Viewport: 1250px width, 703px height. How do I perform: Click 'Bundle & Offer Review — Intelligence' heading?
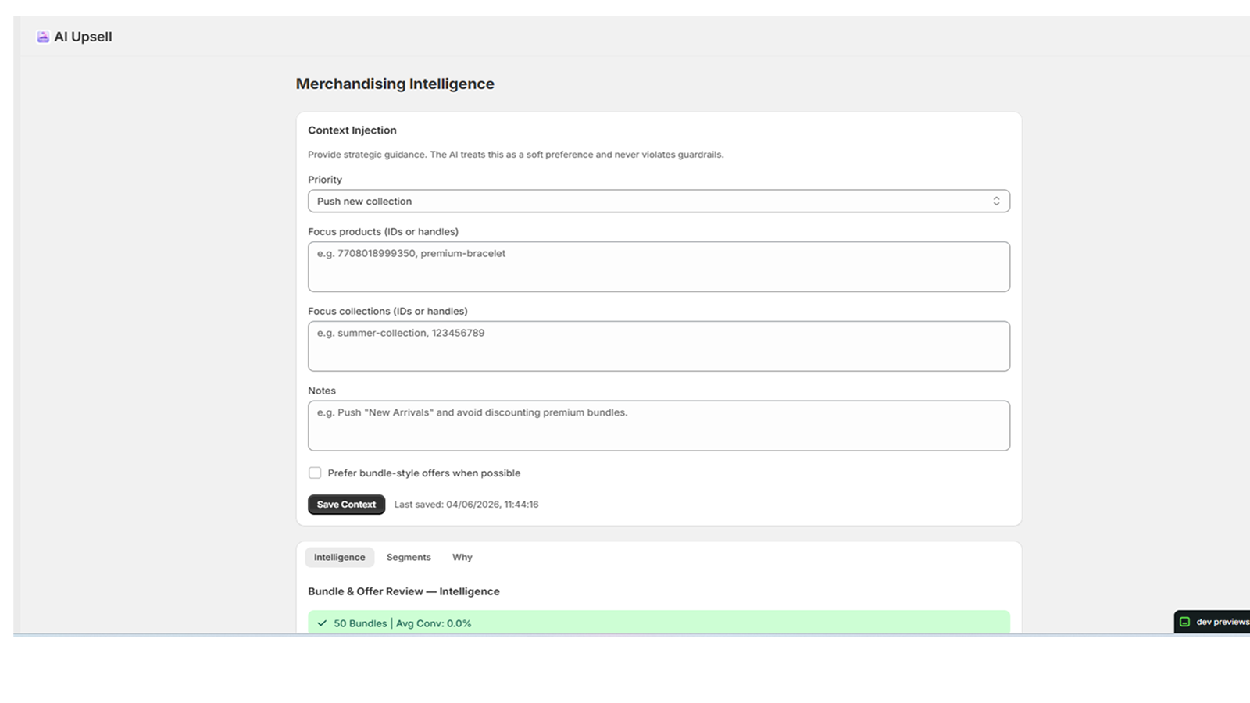point(404,591)
